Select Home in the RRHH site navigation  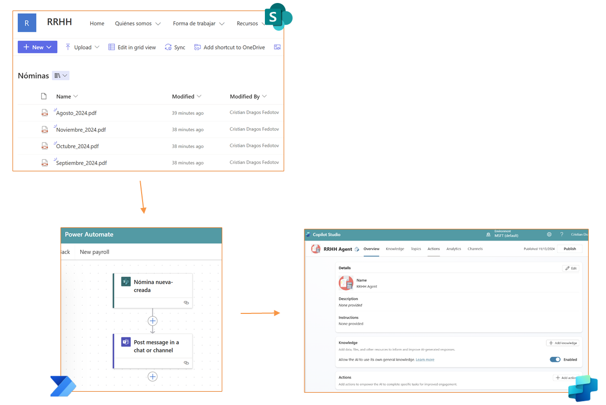coord(97,23)
